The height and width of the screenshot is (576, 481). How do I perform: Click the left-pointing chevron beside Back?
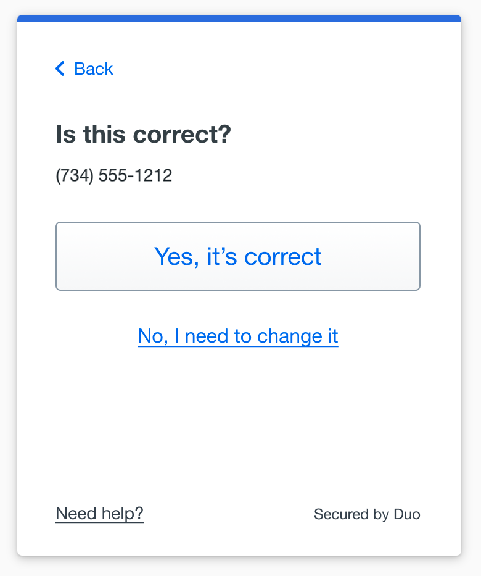(x=59, y=69)
